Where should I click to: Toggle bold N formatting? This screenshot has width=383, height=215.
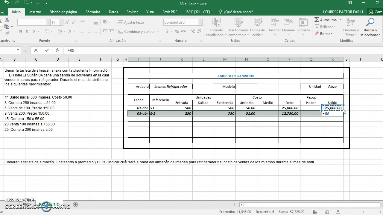tap(20, 31)
